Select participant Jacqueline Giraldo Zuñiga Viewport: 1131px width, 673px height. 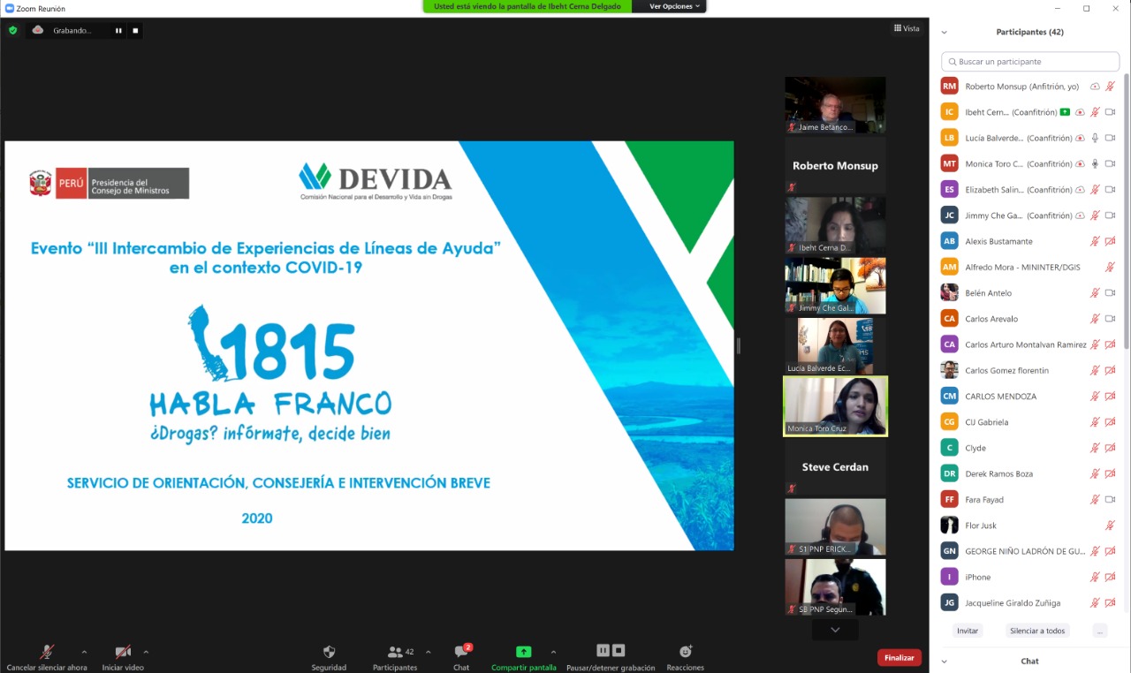[x=1030, y=603]
